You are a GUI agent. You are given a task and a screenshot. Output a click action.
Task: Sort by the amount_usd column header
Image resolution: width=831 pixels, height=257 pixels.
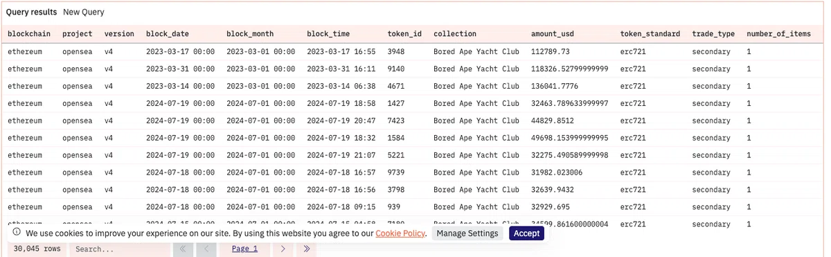pos(552,33)
